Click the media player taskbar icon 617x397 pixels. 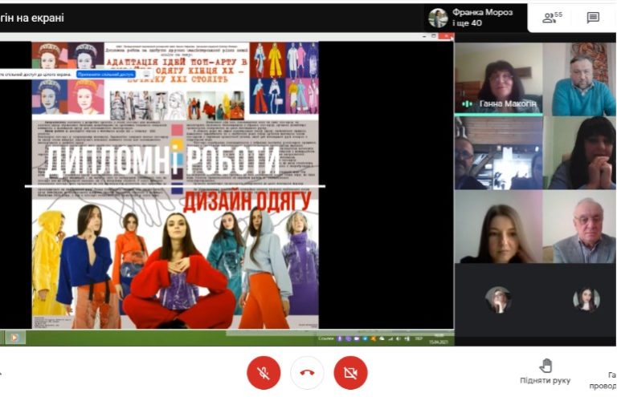[15, 338]
